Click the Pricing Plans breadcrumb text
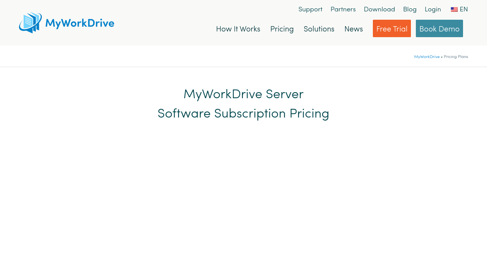The image size is (487, 273). pos(456,56)
